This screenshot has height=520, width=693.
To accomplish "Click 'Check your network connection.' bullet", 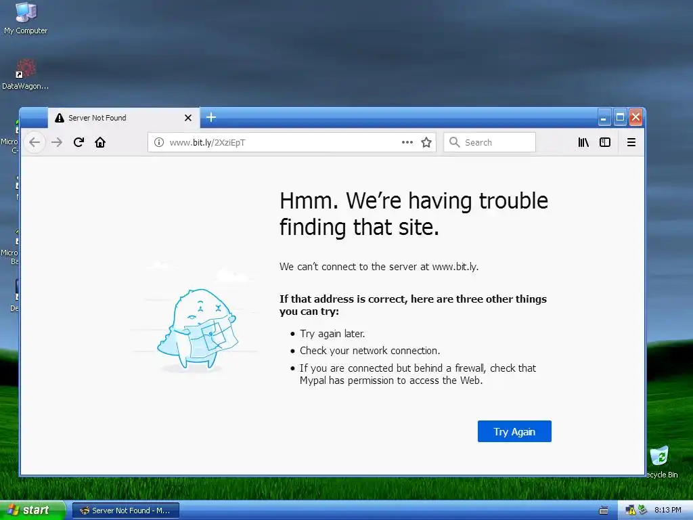I will pyautogui.click(x=370, y=351).
